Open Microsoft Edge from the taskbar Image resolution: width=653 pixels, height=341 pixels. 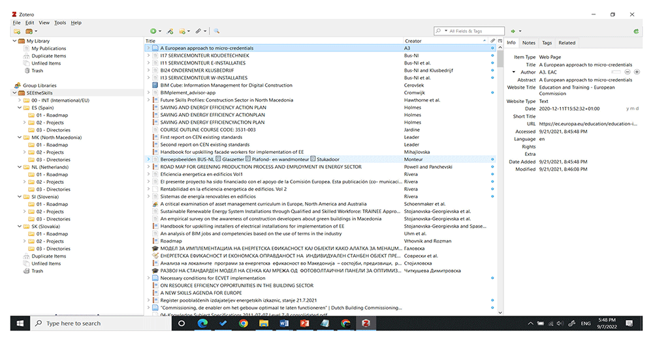pyautogui.click(x=203, y=323)
